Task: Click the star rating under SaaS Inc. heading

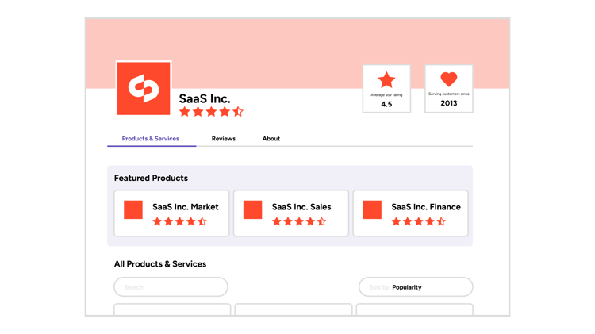Action: (x=211, y=112)
